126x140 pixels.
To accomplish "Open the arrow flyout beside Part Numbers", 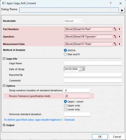I will (x=120, y=29).
